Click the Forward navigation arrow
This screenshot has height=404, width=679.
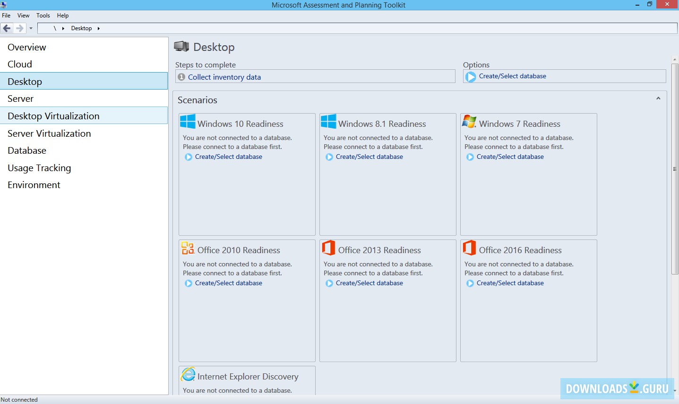[x=19, y=28]
